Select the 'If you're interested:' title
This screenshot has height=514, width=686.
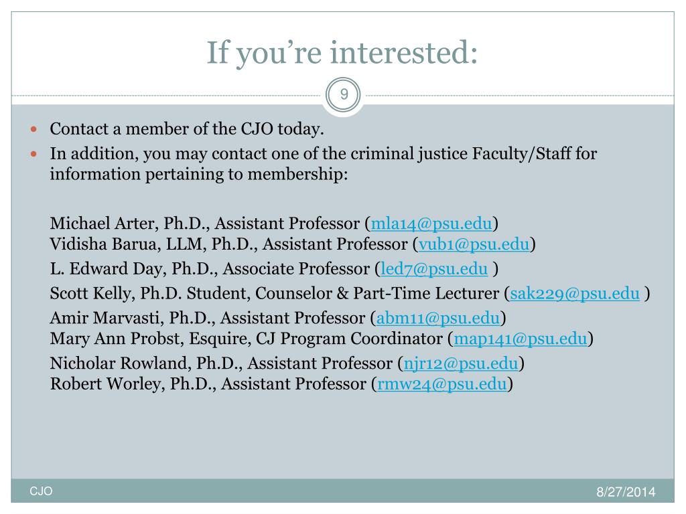click(342, 52)
